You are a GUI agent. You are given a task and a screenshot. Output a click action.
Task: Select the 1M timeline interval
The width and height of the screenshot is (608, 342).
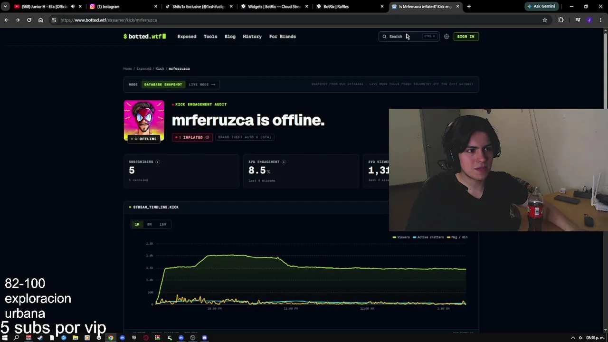click(x=137, y=225)
